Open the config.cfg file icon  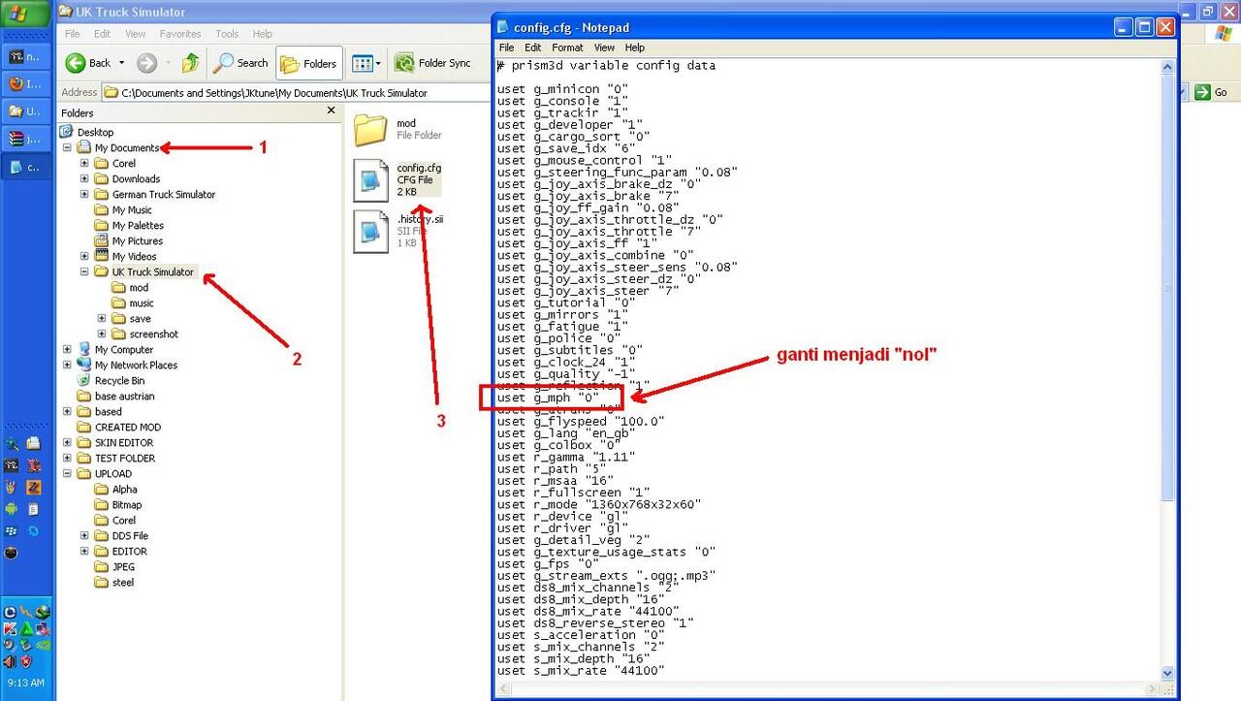click(370, 181)
